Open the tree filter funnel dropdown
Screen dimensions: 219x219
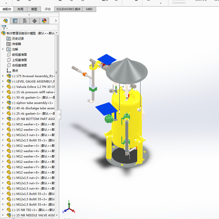(x=5, y=28)
